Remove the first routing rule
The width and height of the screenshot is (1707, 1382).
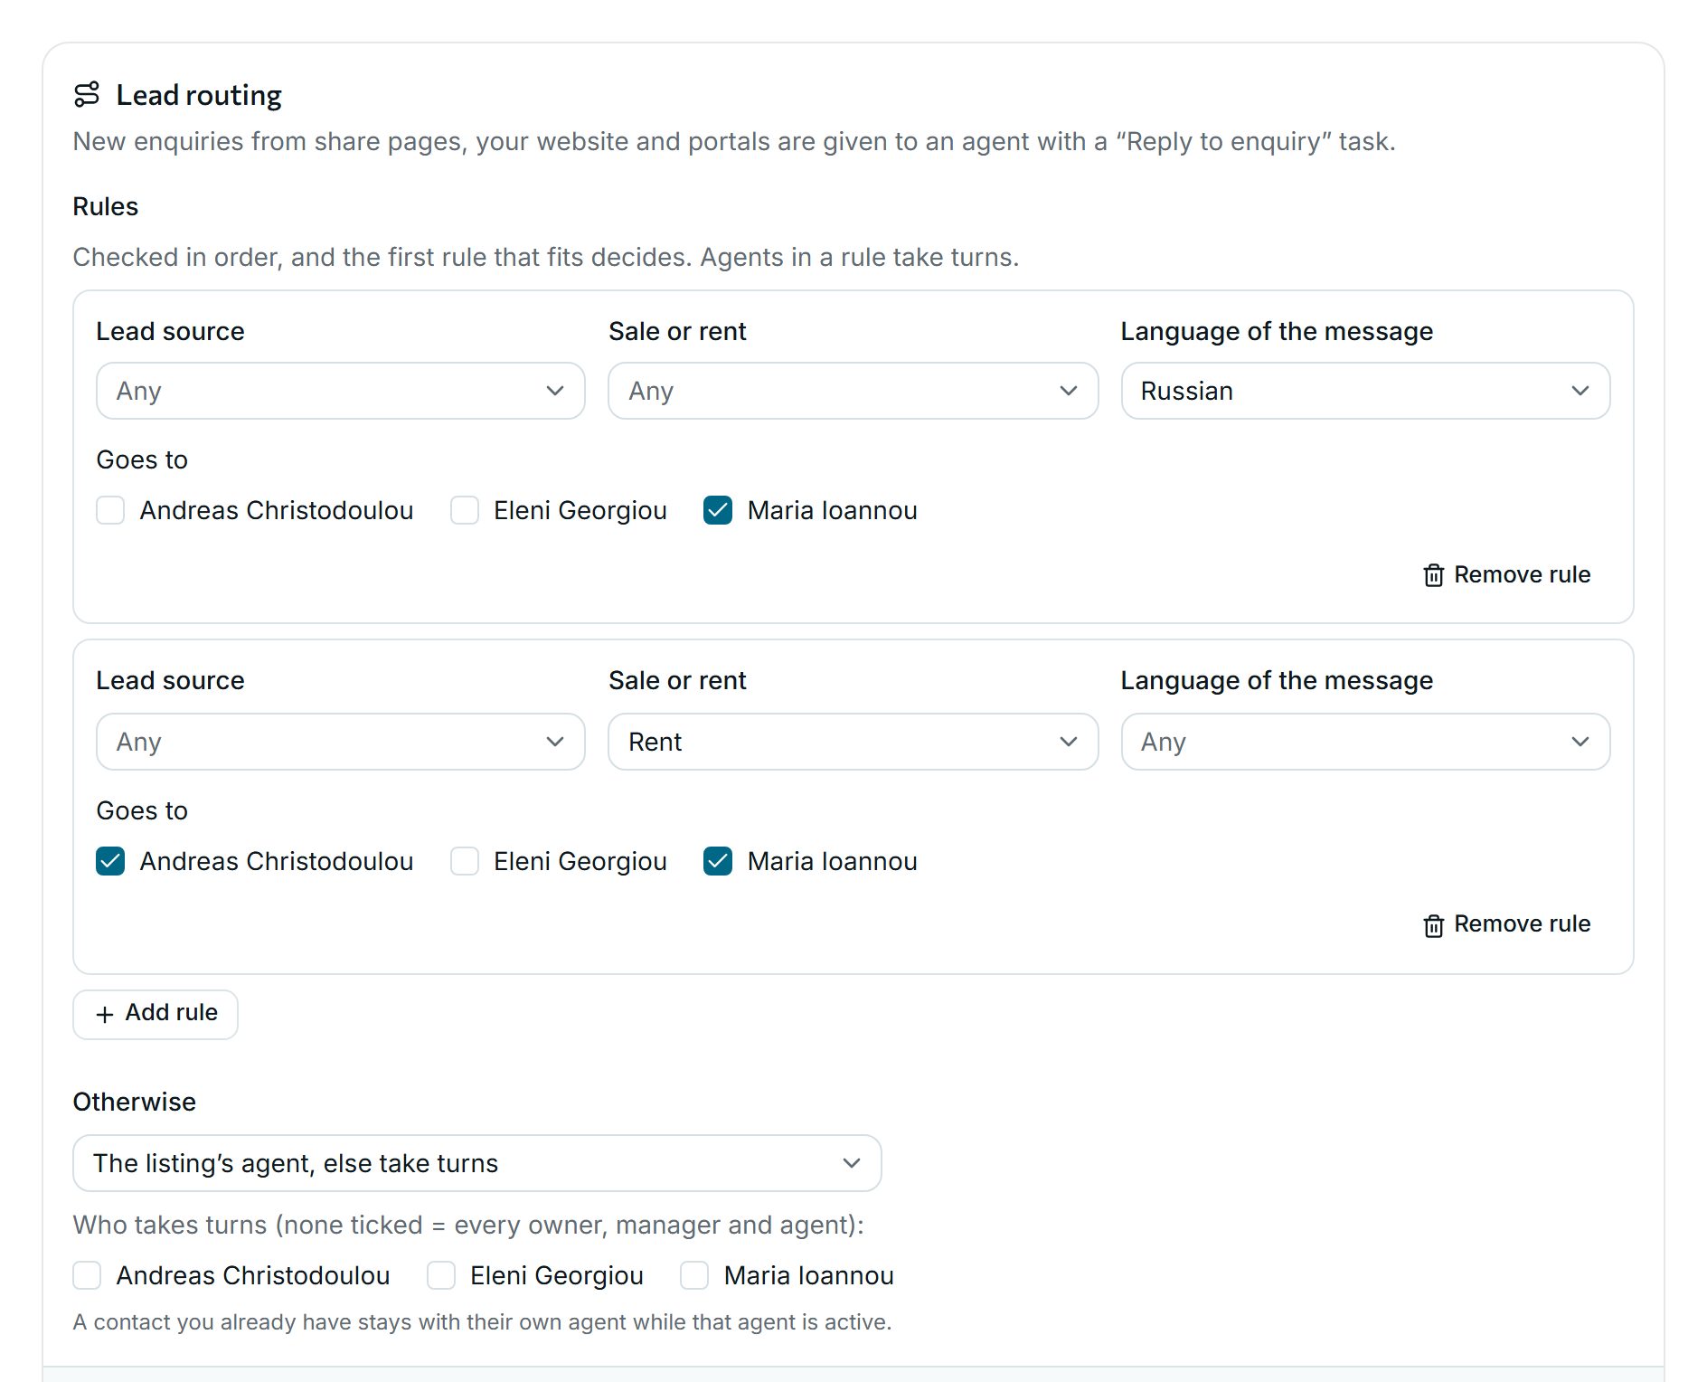point(1507,575)
